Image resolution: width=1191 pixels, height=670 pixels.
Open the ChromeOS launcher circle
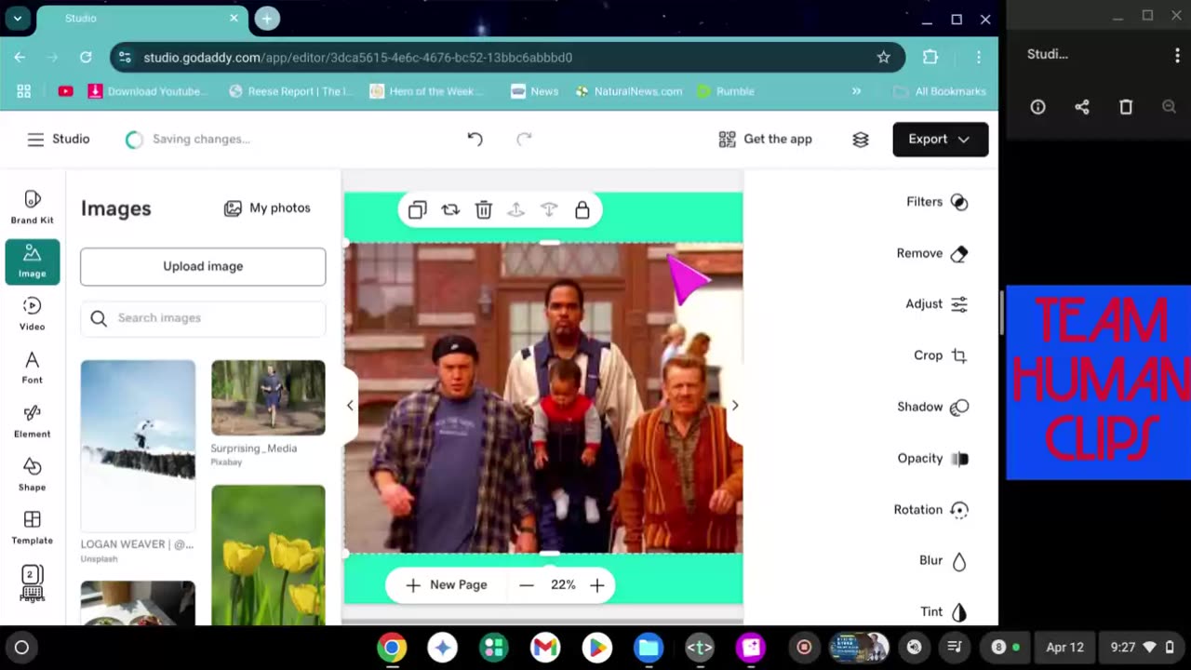[21, 648]
